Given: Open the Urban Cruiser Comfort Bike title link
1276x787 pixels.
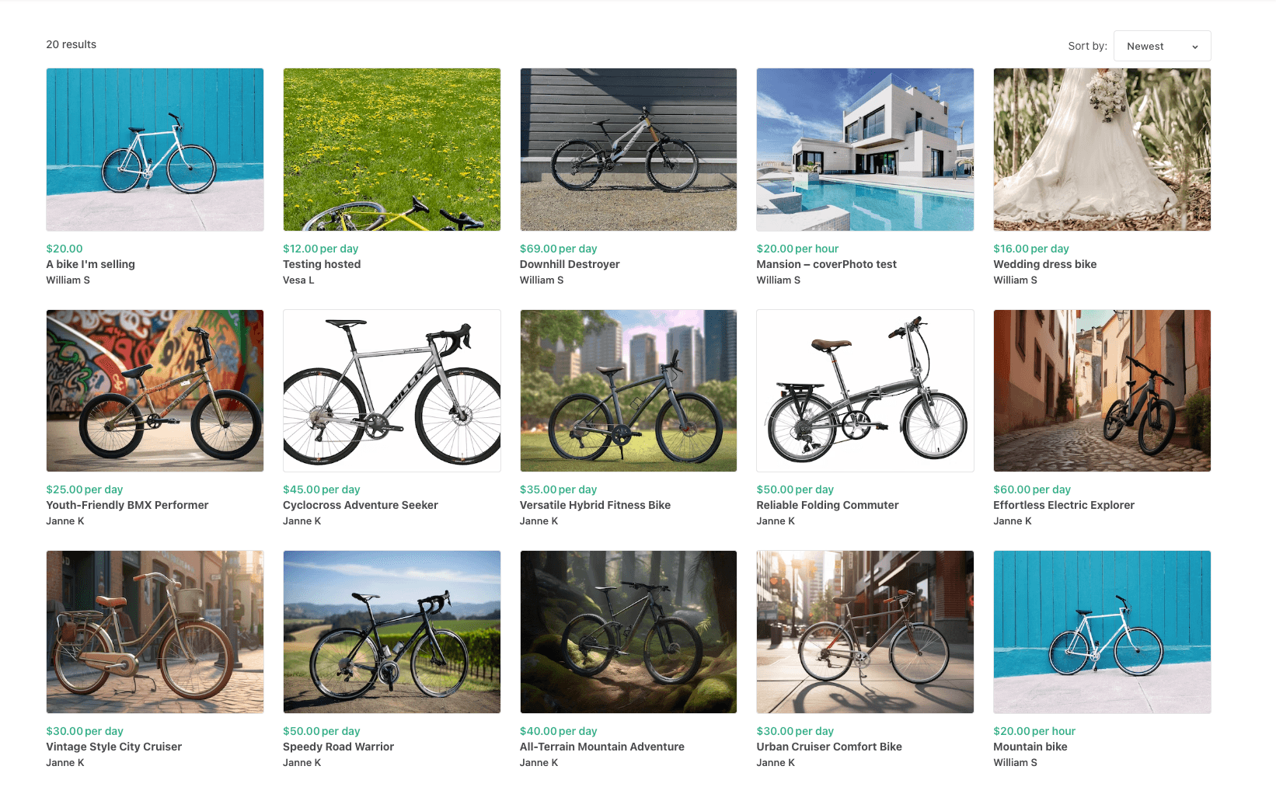Looking at the screenshot, I should (828, 747).
